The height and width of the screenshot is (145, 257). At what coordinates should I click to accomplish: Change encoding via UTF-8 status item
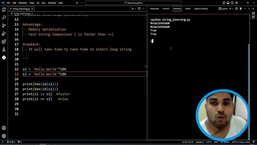[209, 142]
